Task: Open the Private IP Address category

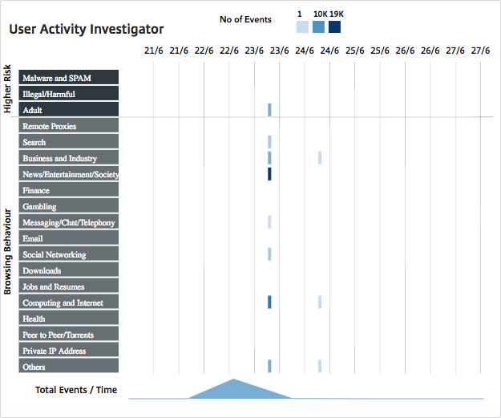Action: coord(69,351)
